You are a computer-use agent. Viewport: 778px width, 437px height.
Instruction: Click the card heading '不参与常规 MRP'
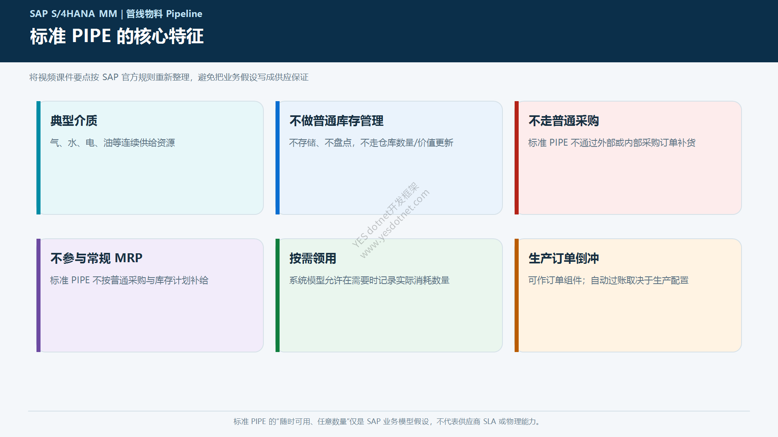point(96,258)
